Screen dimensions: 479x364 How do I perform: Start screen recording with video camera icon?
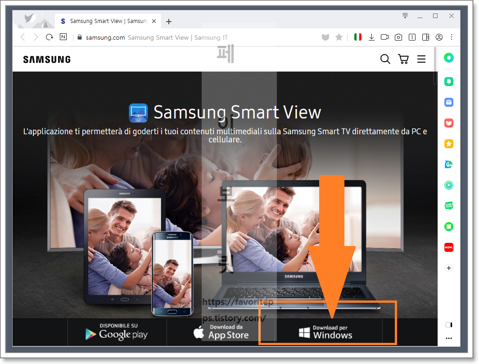[384, 37]
